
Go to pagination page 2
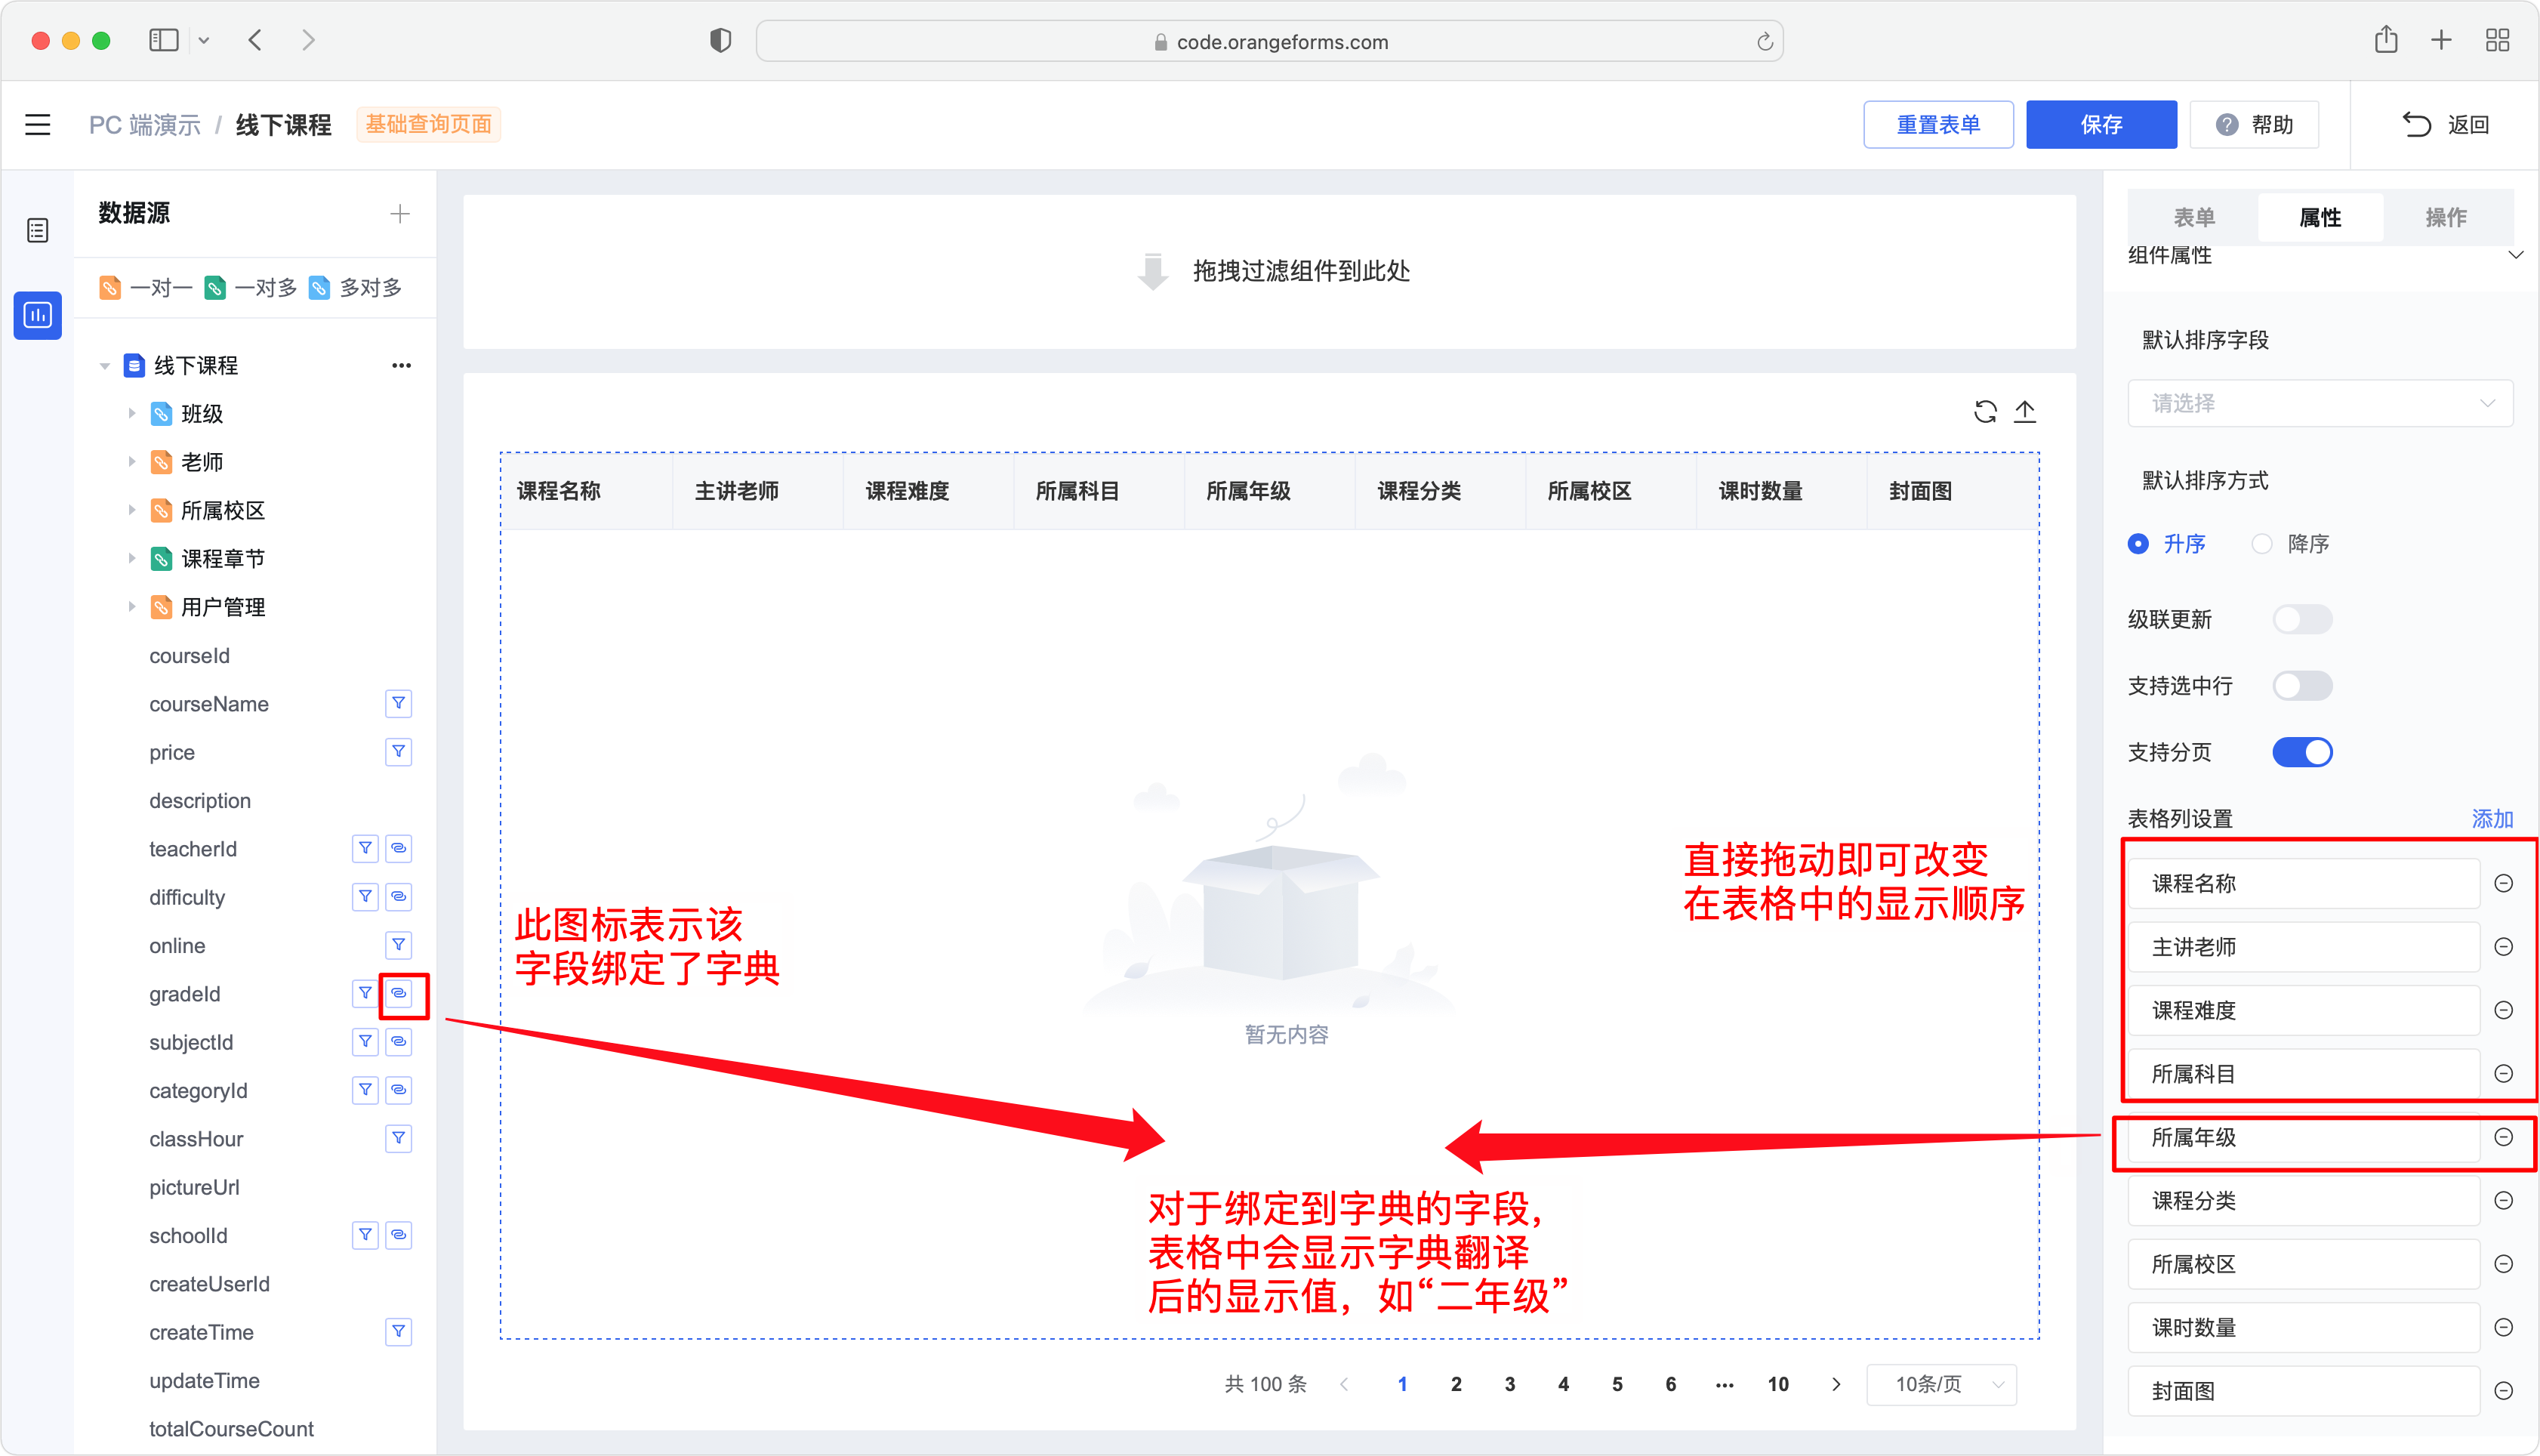click(x=1456, y=1385)
